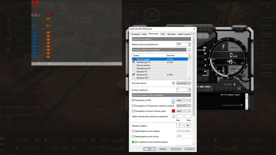Viewport: 276px width, 155px height.
Task: Click the Afterburner info button
Action: click(203, 36)
